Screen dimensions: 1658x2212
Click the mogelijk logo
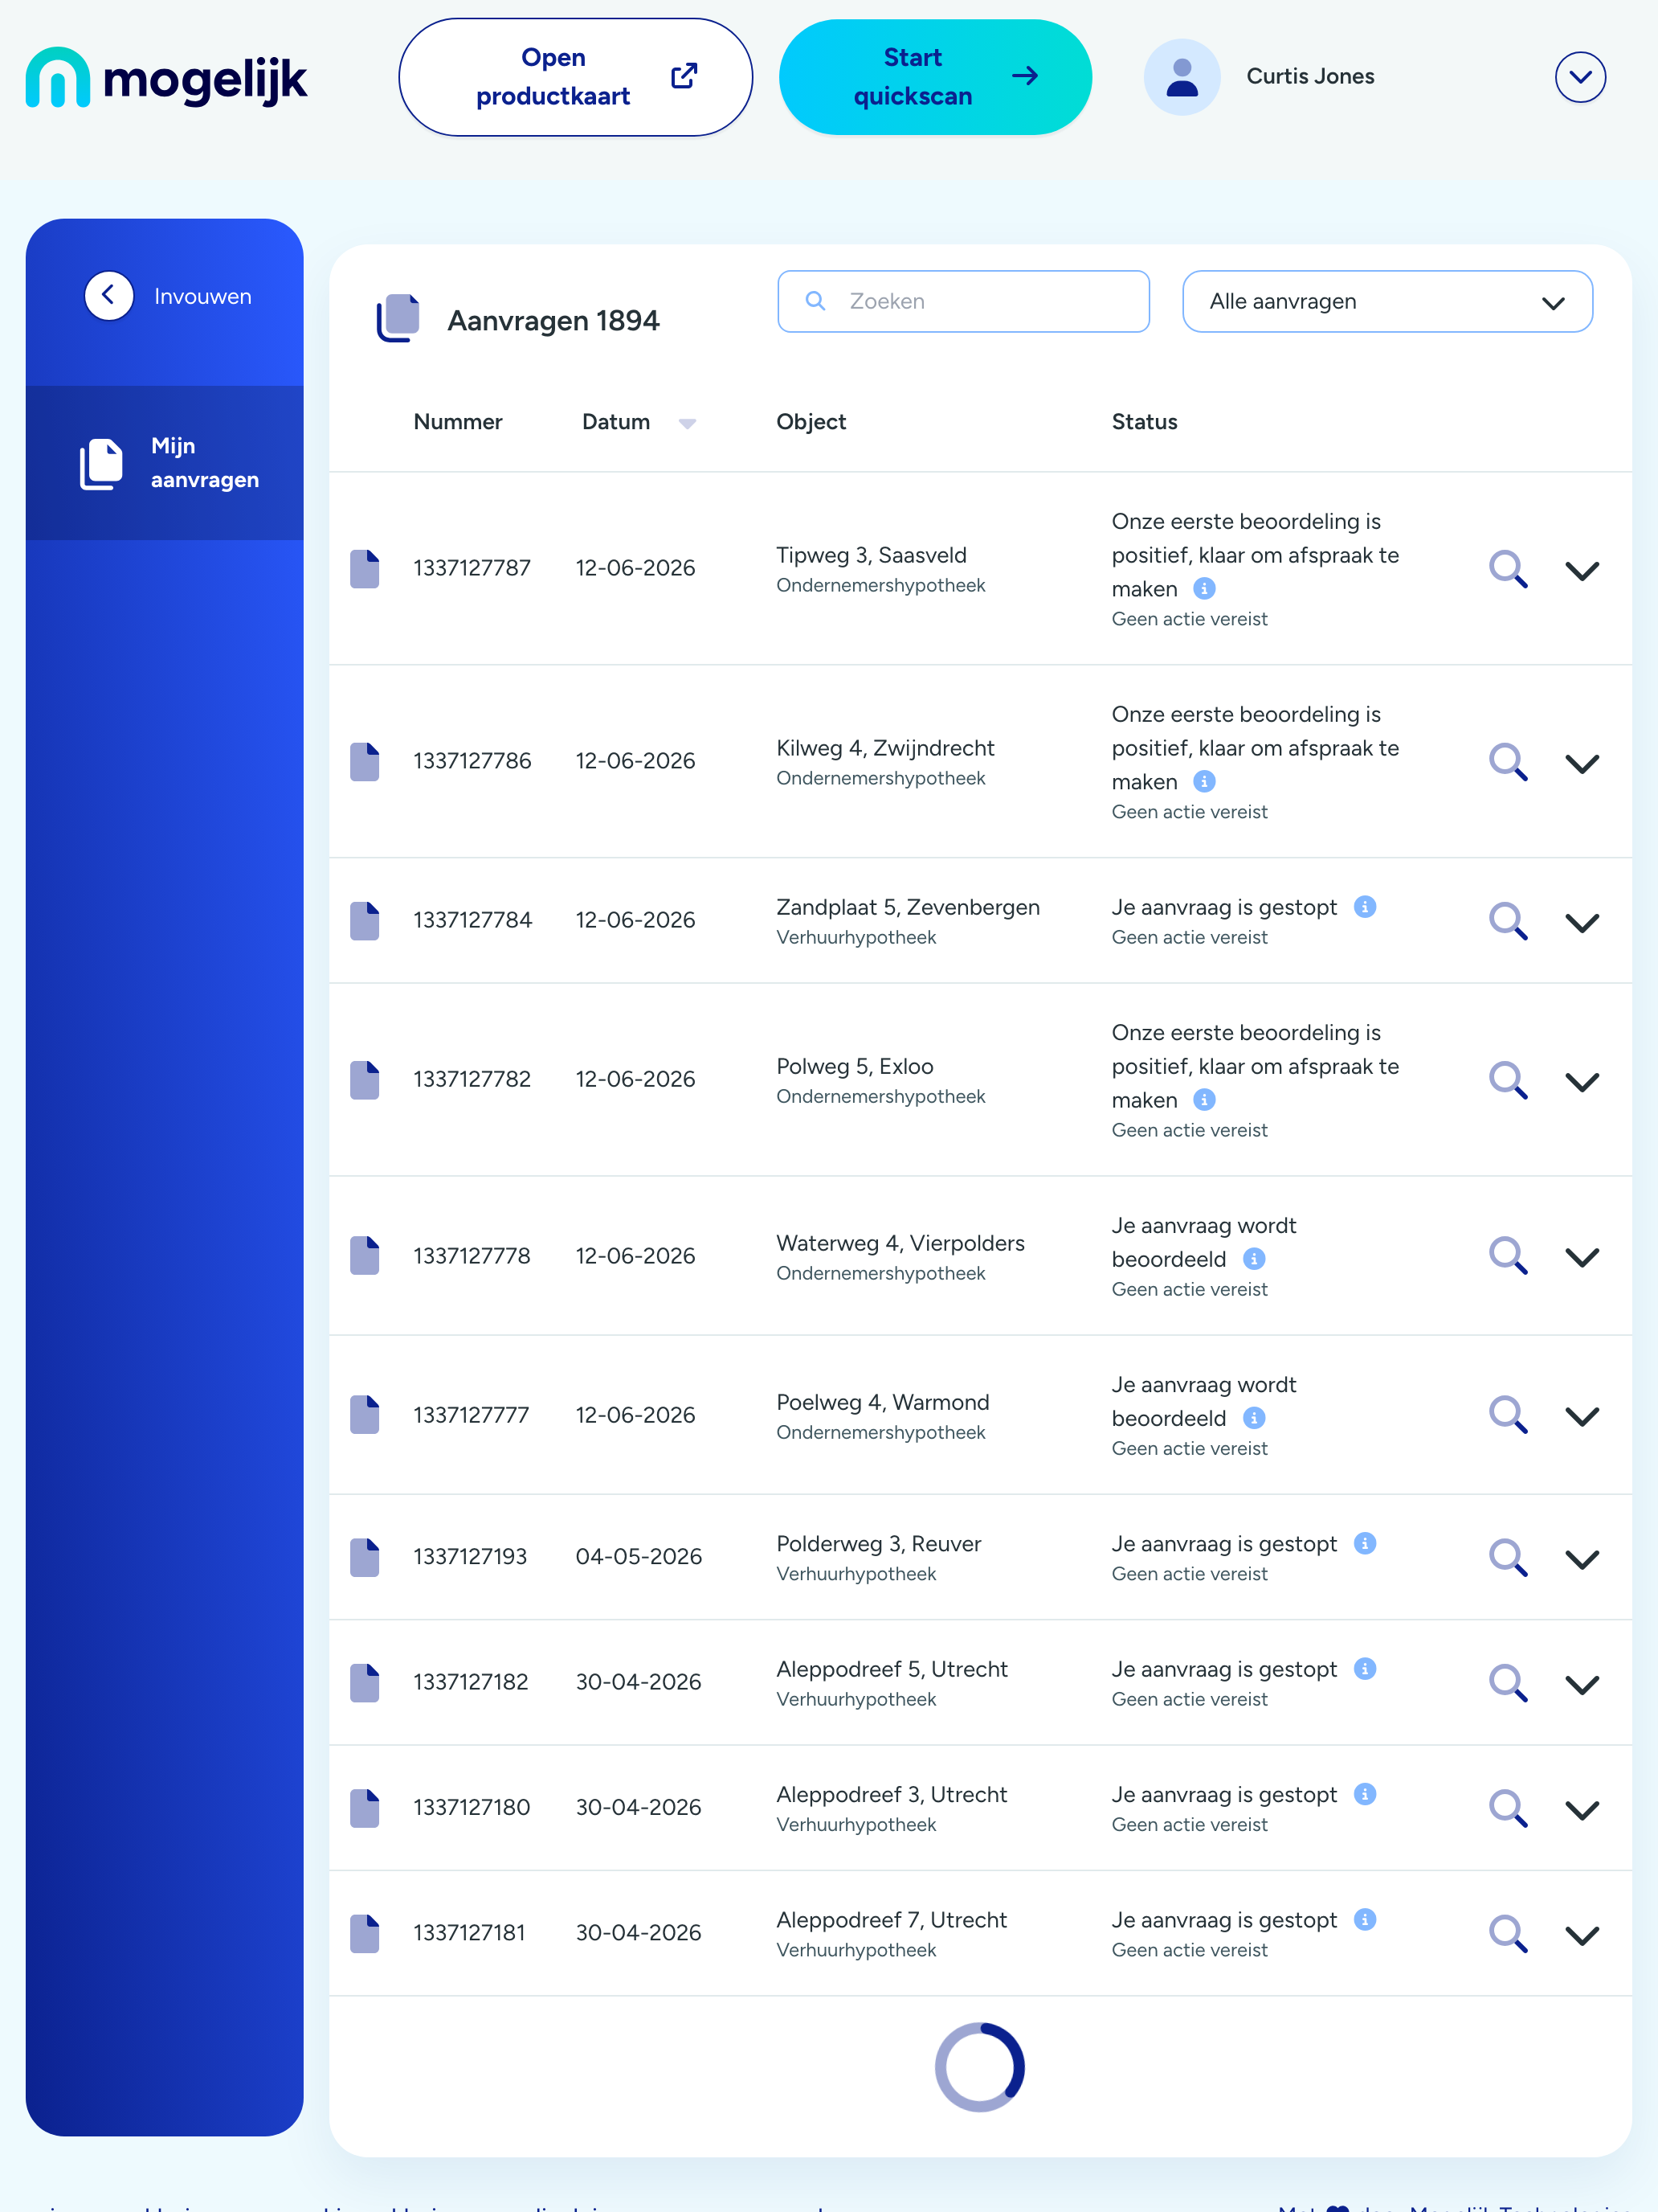point(166,78)
